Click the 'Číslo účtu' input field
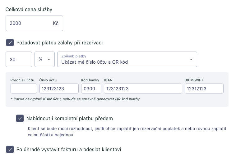 59,89
